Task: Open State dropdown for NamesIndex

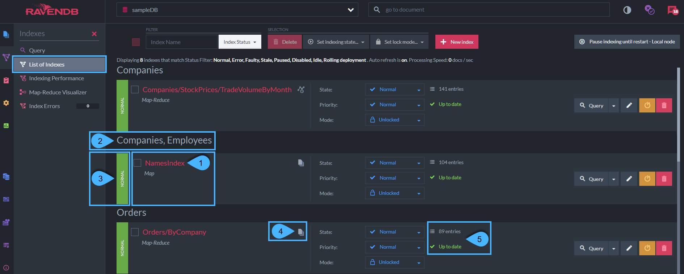Action: 395,163
